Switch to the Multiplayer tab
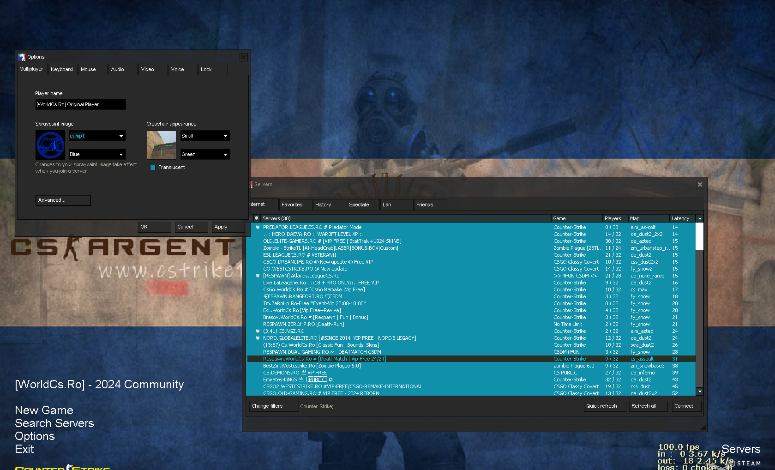Screen dimensions: 775x470 point(31,69)
